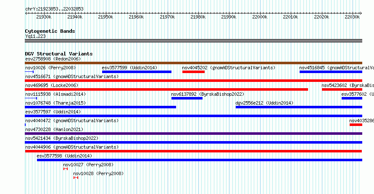The image size is (374, 194).
Task: Click the nsv10028 (Perry2008) label
Action: tap(98, 173)
